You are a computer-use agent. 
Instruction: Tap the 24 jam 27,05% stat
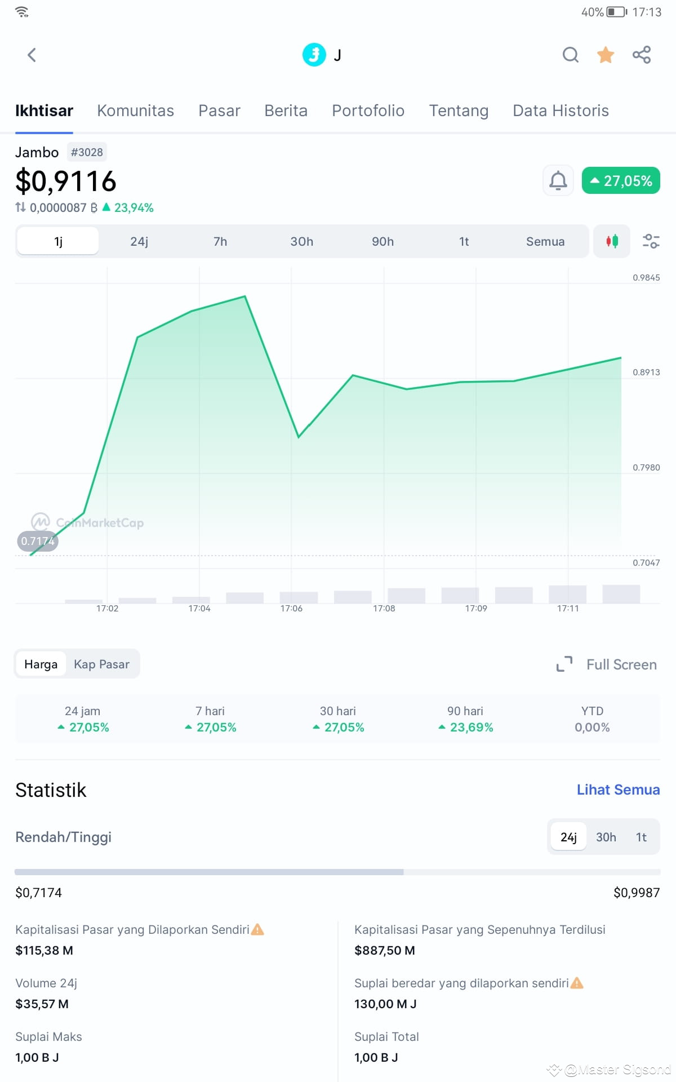pos(83,719)
